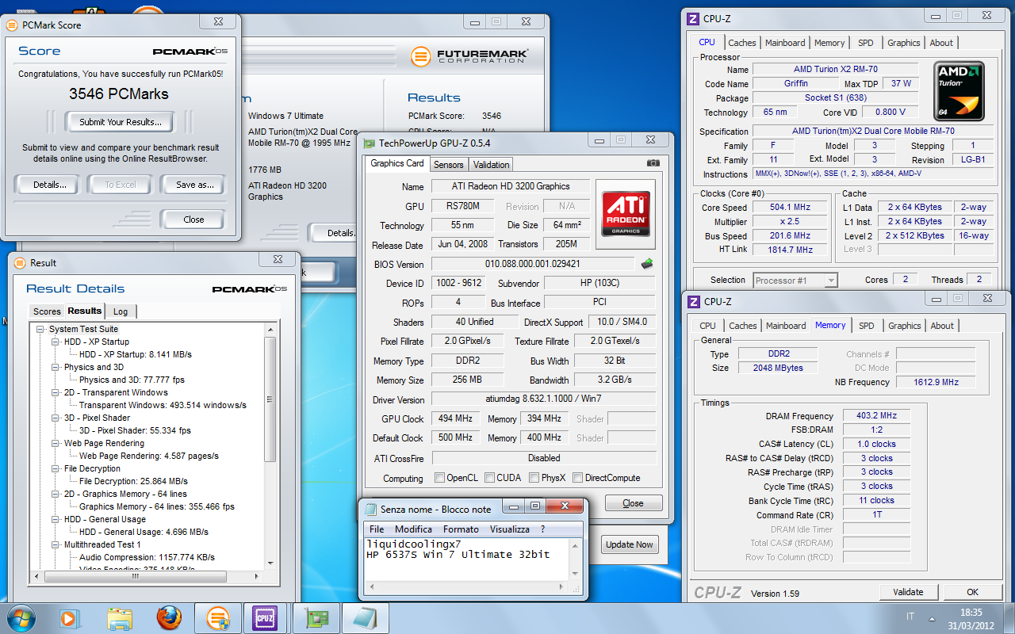Click the Result Details tree scrollbar thumb

(x=270, y=399)
